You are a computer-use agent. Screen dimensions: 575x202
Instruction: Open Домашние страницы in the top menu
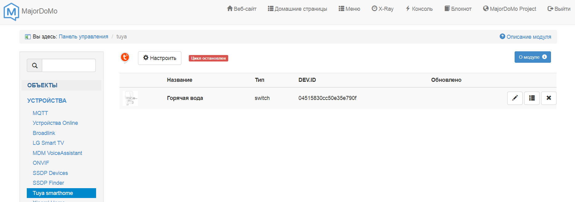click(298, 9)
